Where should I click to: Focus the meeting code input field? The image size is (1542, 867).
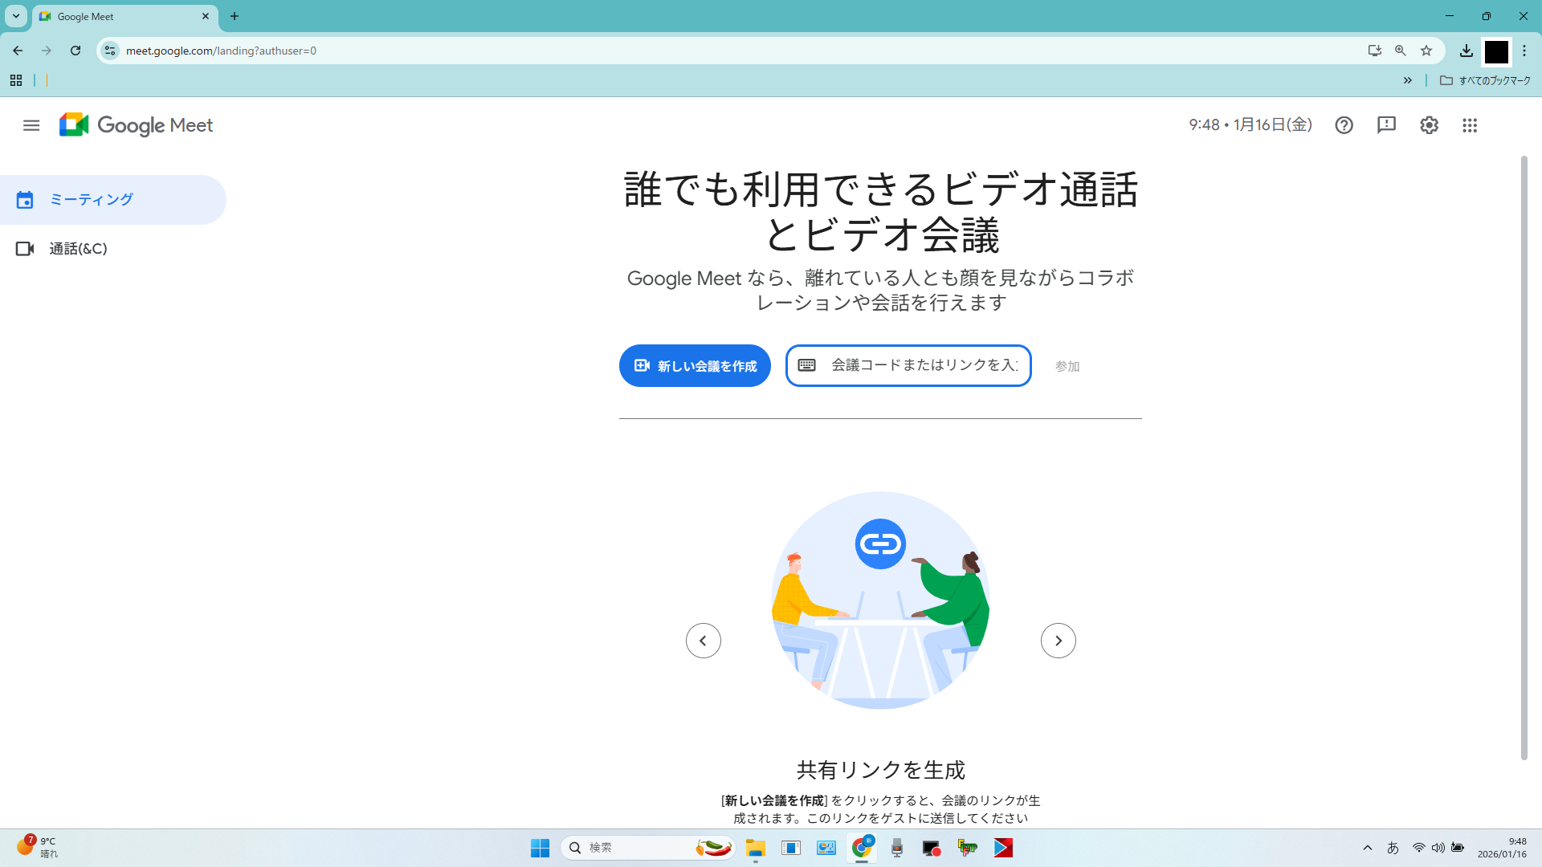click(924, 366)
